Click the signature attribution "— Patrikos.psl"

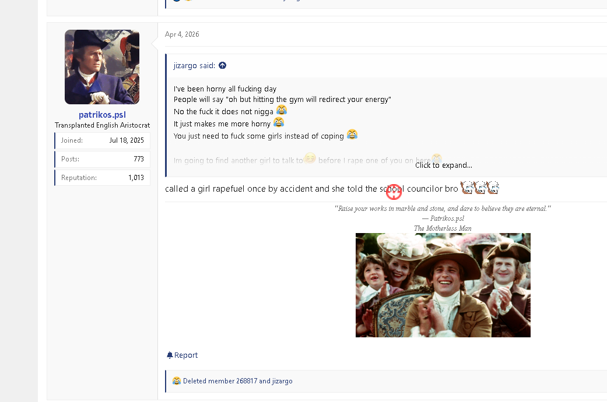tap(443, 218)
